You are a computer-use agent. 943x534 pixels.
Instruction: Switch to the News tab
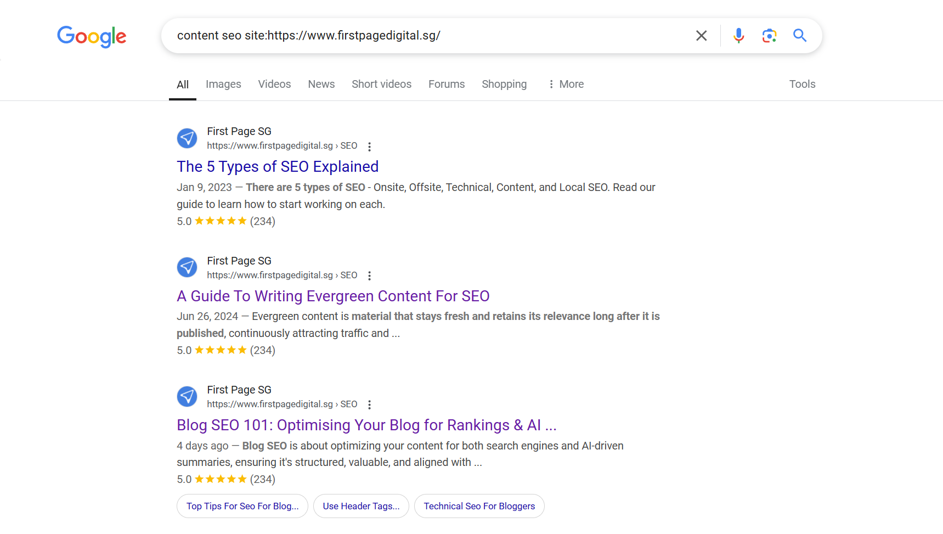coord(321,84)
